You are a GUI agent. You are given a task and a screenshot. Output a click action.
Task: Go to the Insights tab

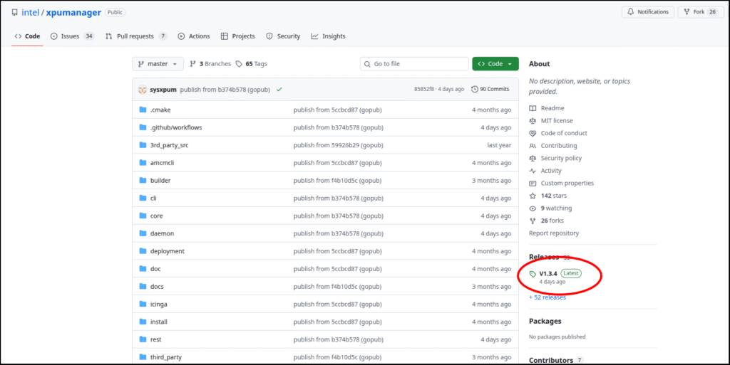tap(328, 36)
